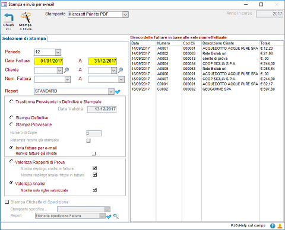Click the orange user icon in status bar
This screenshot has width=285, height=230.
point(280,226)
